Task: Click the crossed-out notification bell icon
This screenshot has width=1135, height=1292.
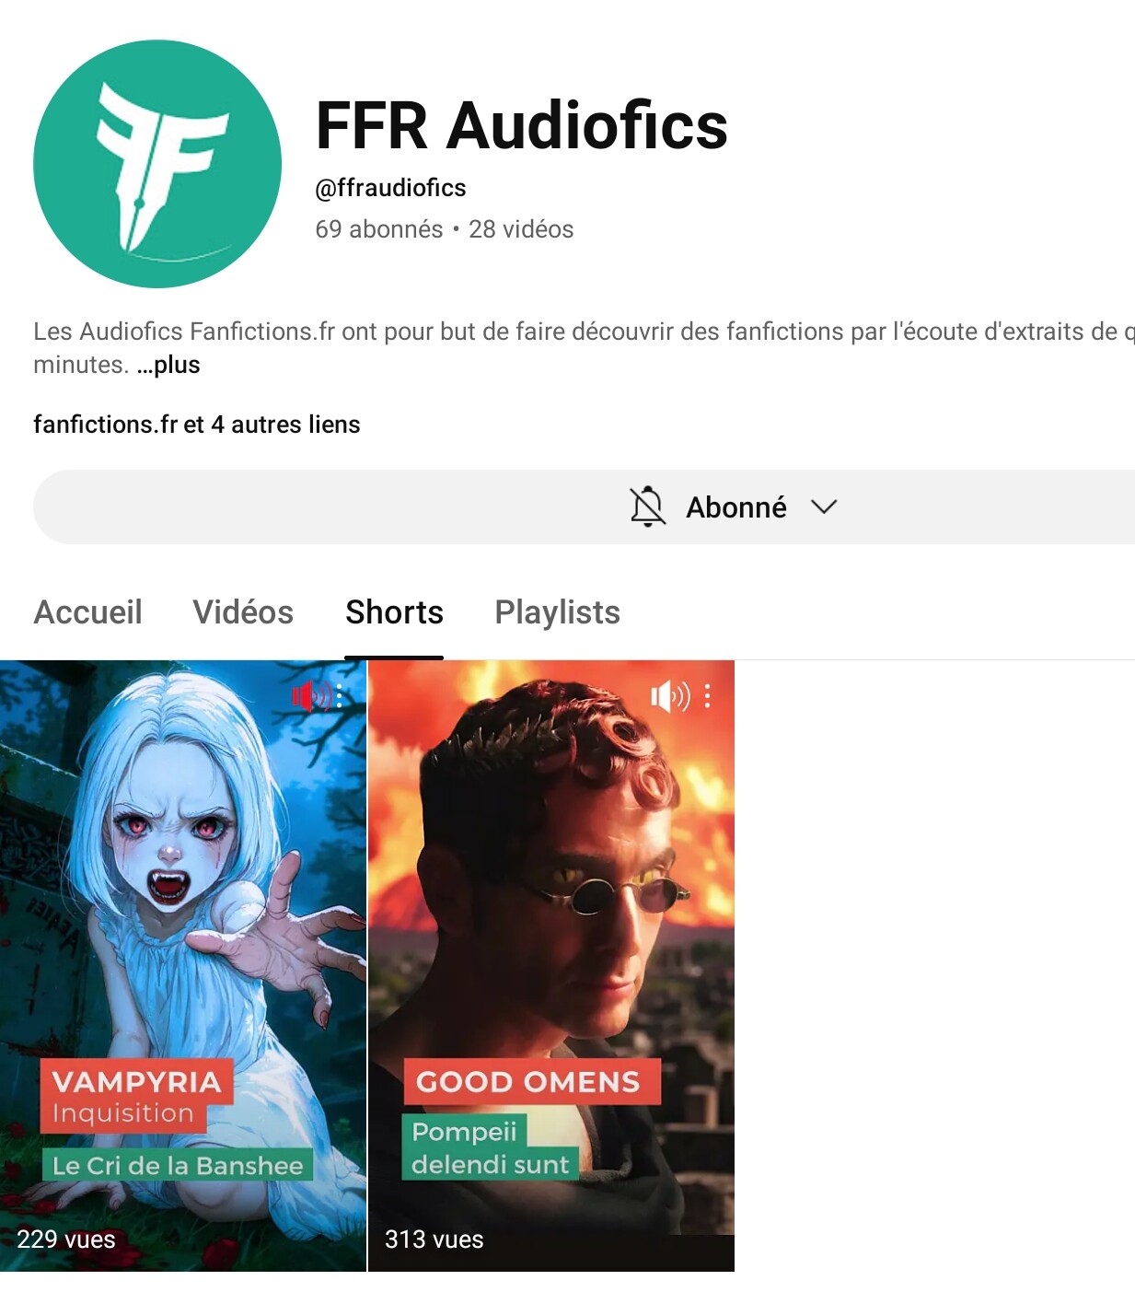Action: point(647,506)
